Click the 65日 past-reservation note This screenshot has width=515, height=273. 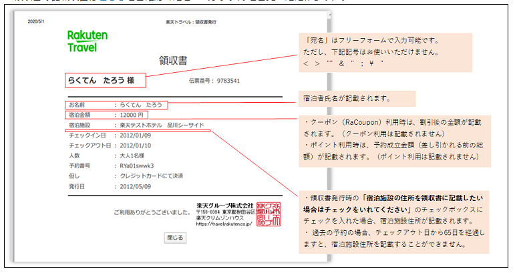tap(394, 238)
